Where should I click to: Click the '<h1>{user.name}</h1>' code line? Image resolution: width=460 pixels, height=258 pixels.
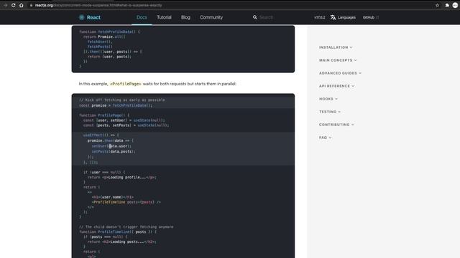[113, 197]
